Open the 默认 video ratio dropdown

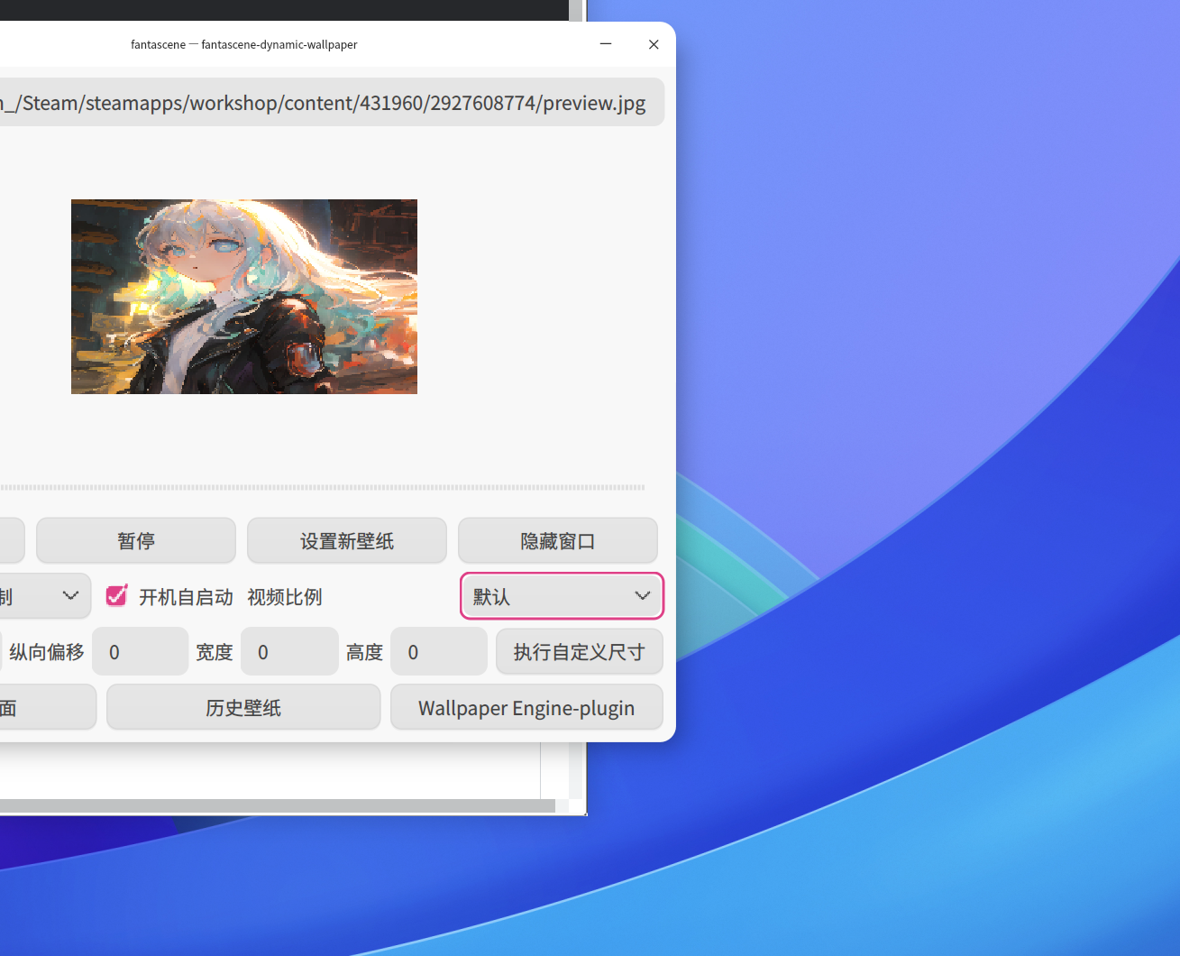562,596
